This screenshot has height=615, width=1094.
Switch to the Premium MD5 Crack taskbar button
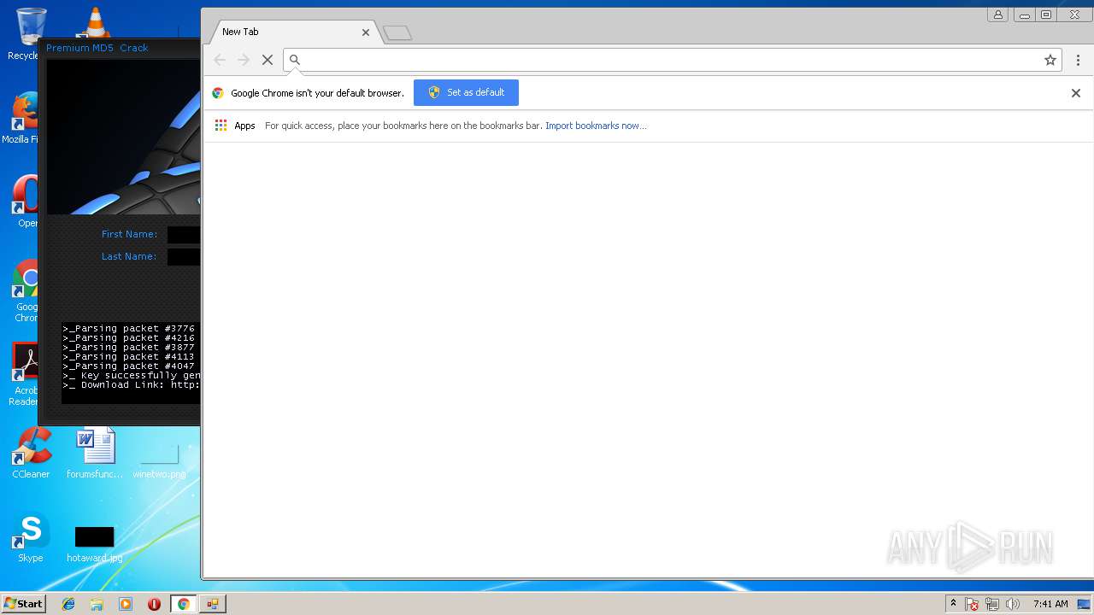[212, 604]
